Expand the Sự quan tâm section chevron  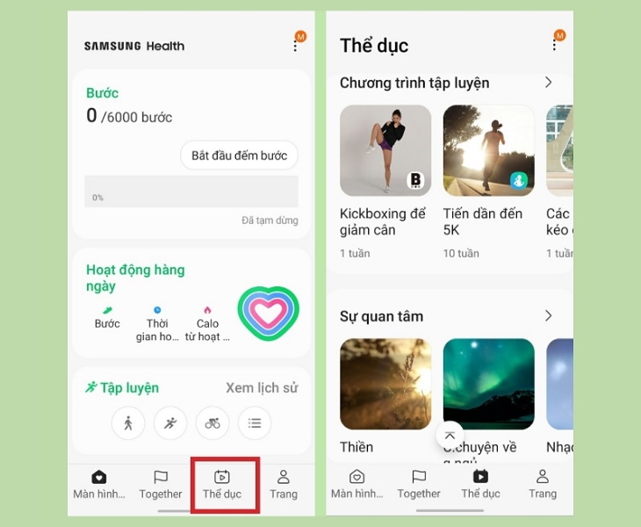pos(549,315)
